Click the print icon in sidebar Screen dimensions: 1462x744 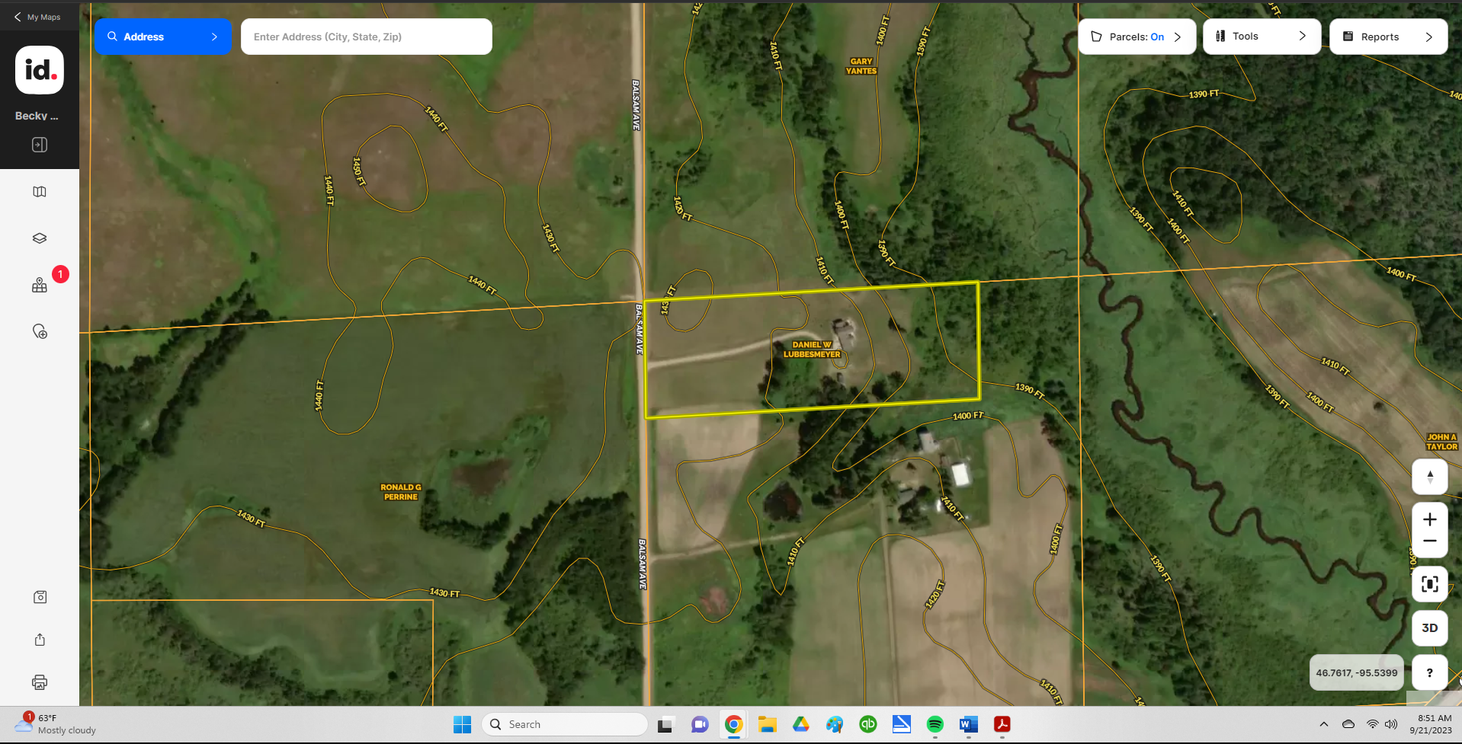(40, 682)
